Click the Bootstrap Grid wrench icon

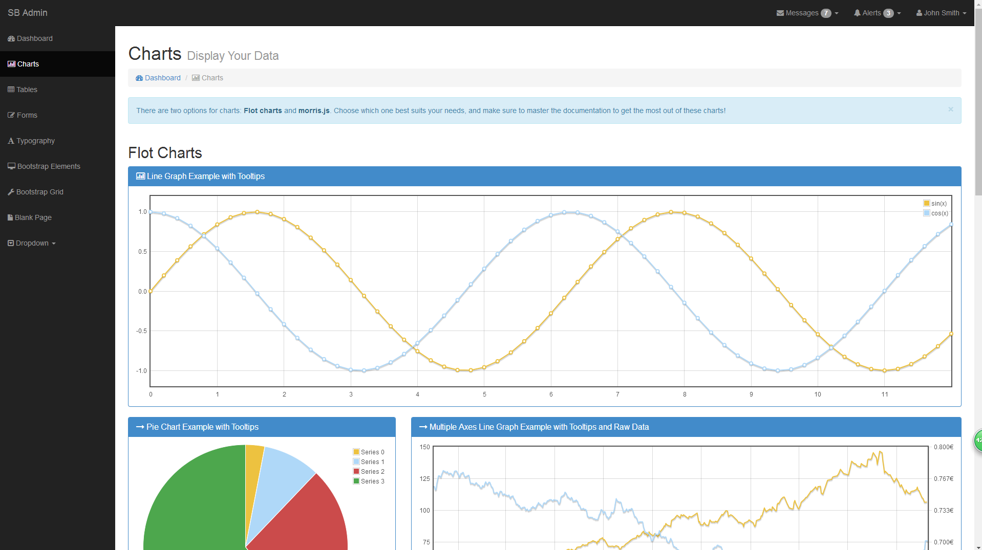click(11, 192)
